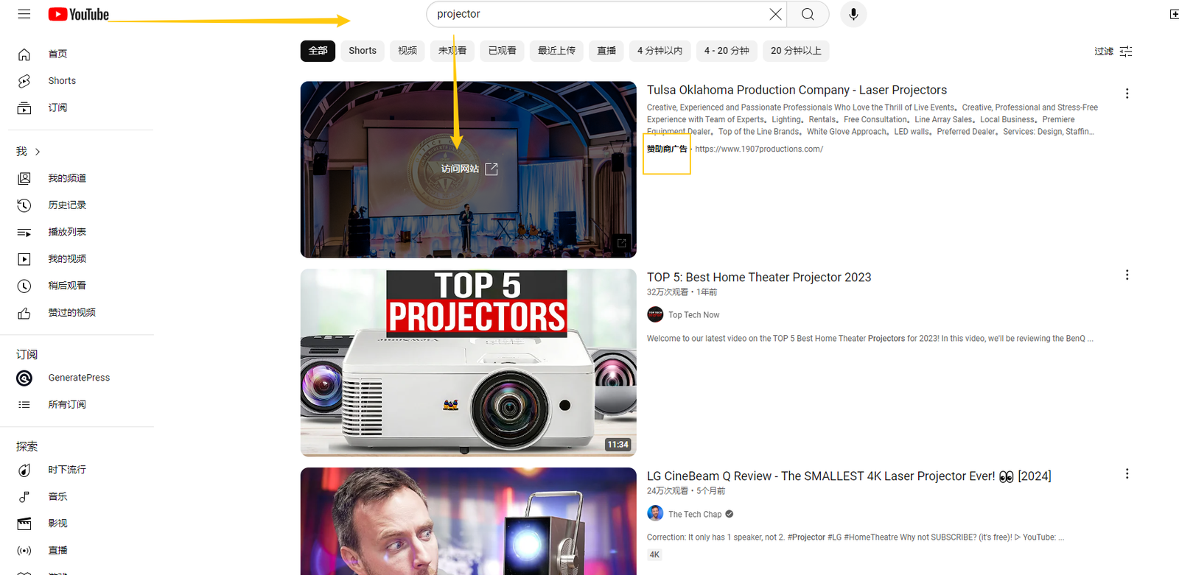The height and width of the screenshot is (575, 1179).
Task: Select the 4 - 20 分钟 filter chip
Action: (727, 51)
